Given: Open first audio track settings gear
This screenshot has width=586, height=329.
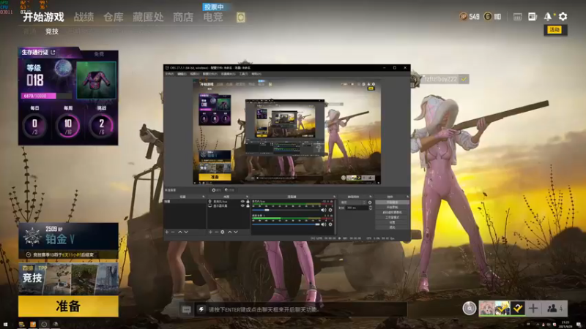Looking at the screenshot, I should (330, 210).
